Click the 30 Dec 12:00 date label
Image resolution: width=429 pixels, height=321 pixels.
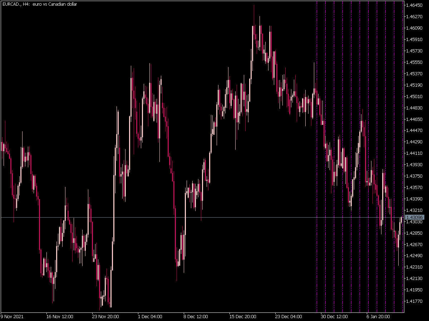pos(334,316)
